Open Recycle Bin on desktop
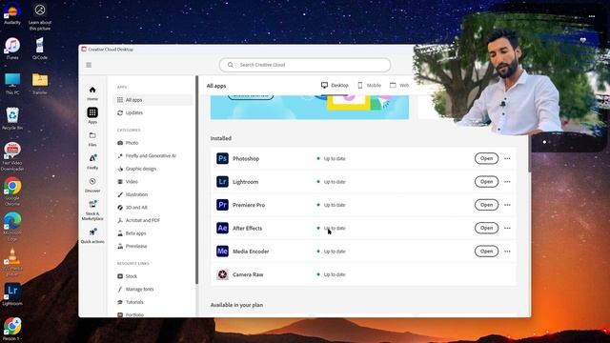Screen dimensions: 610x343 pyautogui.click(x=12, y=118)
